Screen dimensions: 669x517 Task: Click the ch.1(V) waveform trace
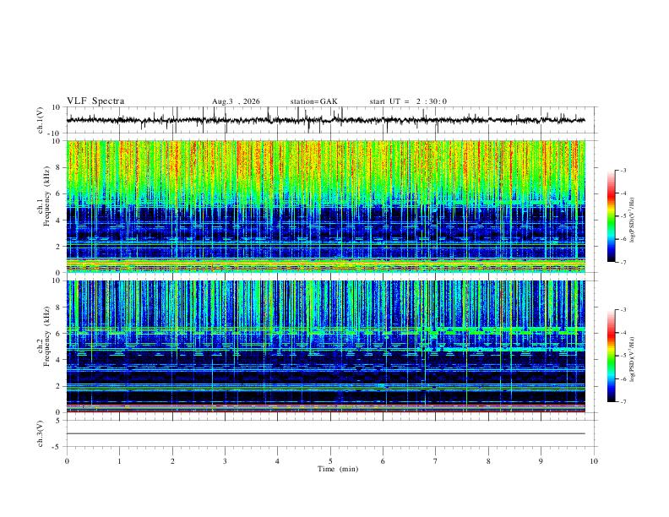coord(326,120)
